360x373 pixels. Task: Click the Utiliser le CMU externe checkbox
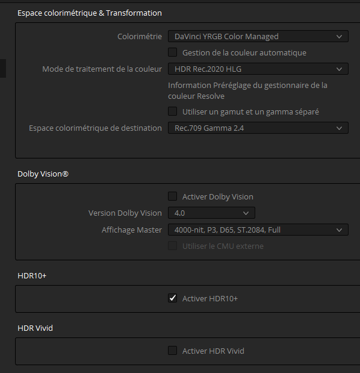tap(173, 246)
